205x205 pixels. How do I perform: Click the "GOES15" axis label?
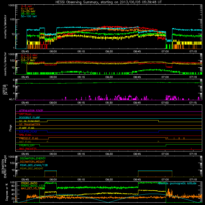point(4,89)
